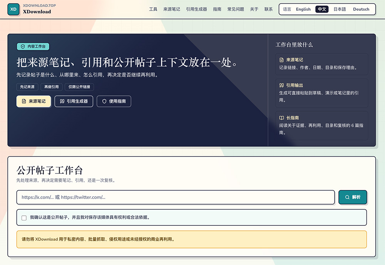Switch language to 日本語
The image size is (385, 265).
pyautogui.click(x=340, y=9)
